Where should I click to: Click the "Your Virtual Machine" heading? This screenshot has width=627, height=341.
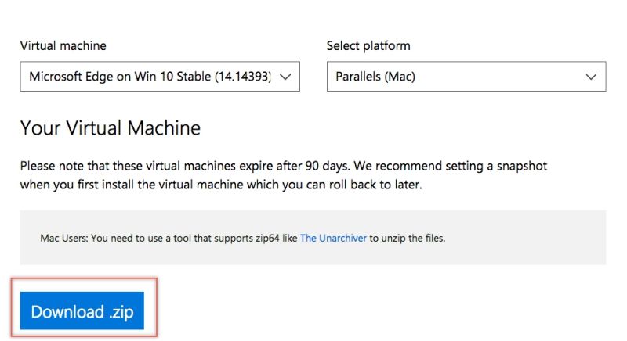(110, 128)
